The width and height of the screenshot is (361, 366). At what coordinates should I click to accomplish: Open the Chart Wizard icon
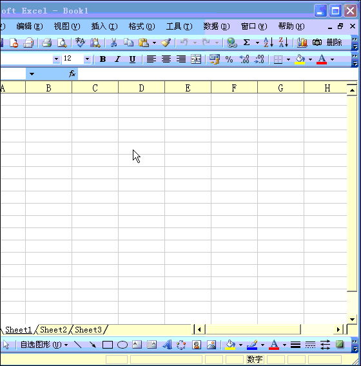coord(302,43)
